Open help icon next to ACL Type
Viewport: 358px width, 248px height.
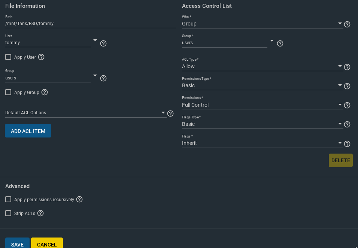pos(347,67)
